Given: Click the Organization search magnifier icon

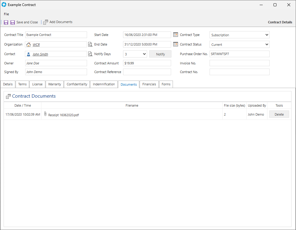Looking at the screenshot, I should pyautogui.click(x=90, y=45).
